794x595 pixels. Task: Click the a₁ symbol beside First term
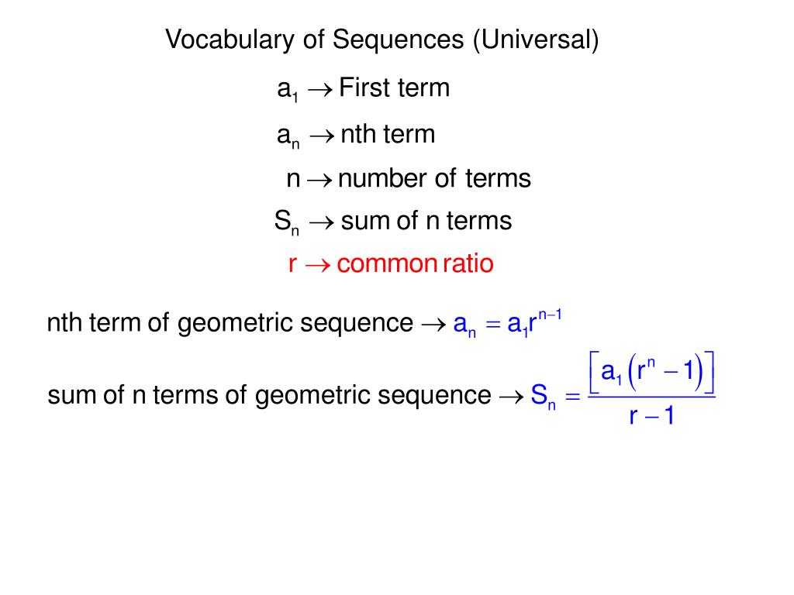tap(288, 90)
